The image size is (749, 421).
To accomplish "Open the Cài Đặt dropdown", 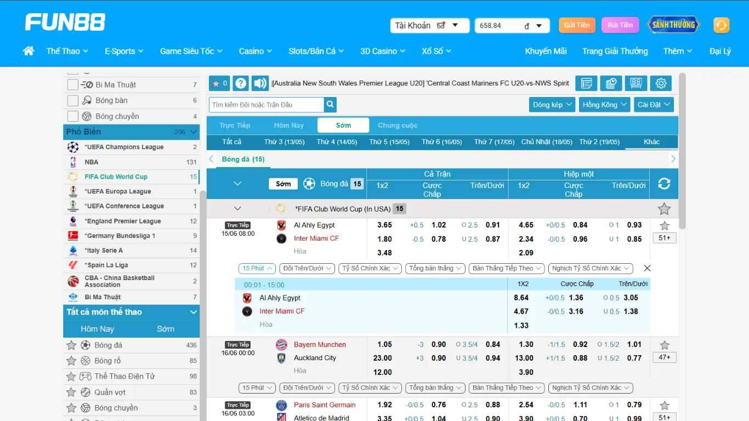I will pos(653,105).
